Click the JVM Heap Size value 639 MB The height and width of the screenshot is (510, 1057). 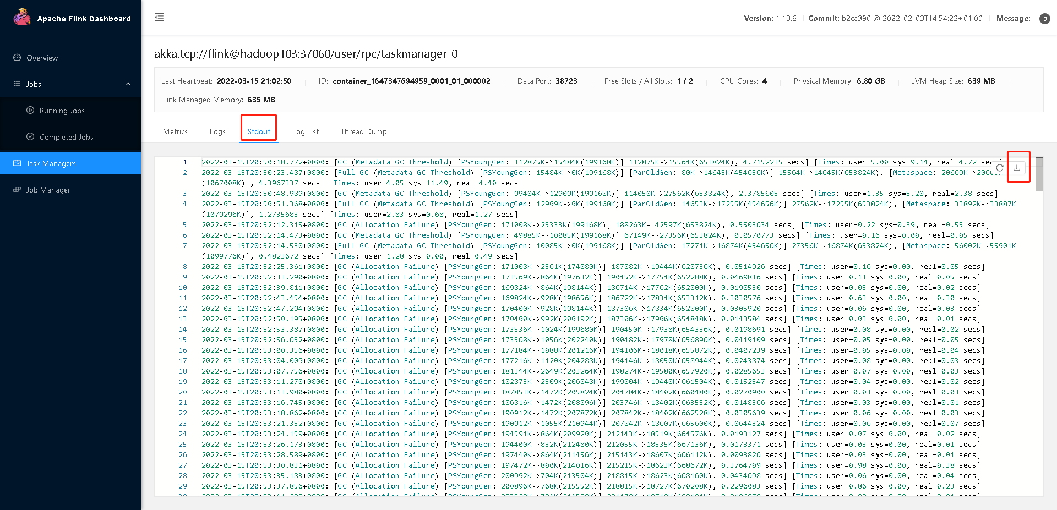981,81
